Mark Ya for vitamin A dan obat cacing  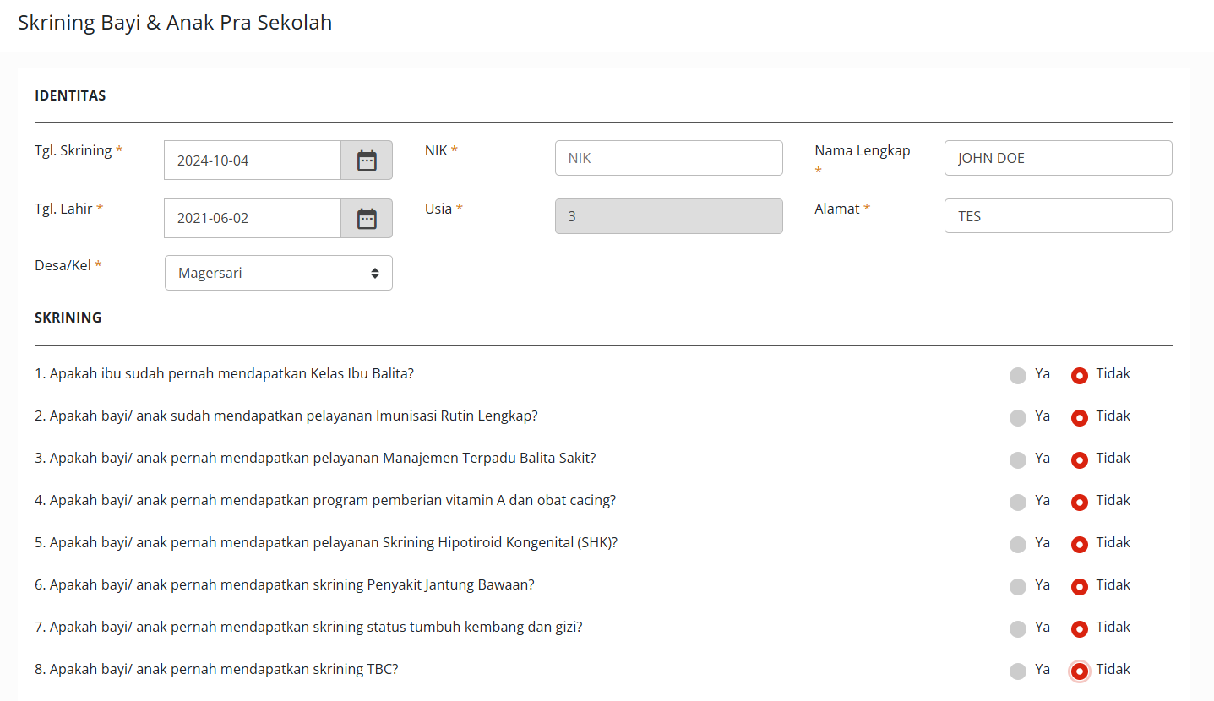(1018, 502)
